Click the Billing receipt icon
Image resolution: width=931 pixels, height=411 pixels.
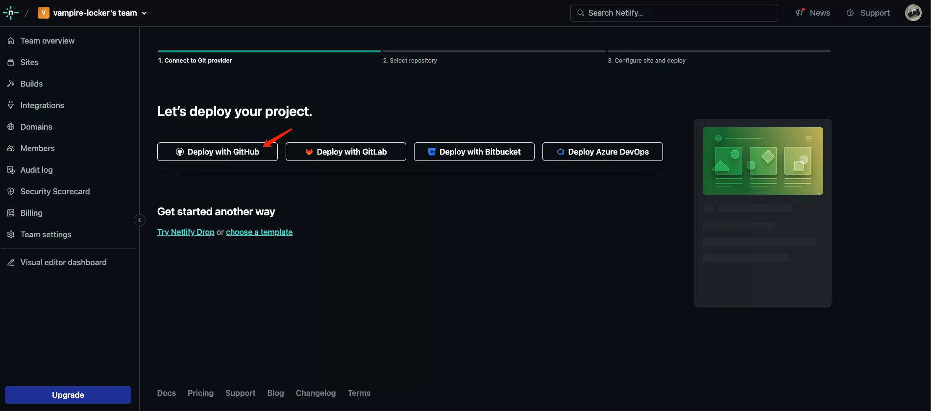pyautogui.click(x=11, y=213)
